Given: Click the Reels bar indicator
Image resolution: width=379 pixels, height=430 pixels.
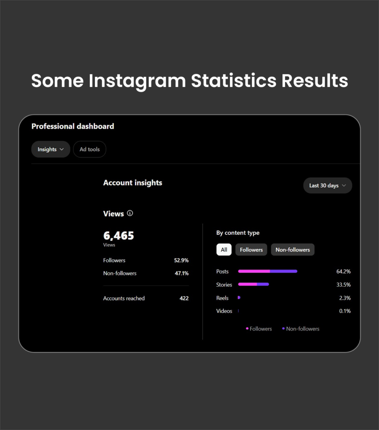Looking at the screenshot, I should pos(239,298).
